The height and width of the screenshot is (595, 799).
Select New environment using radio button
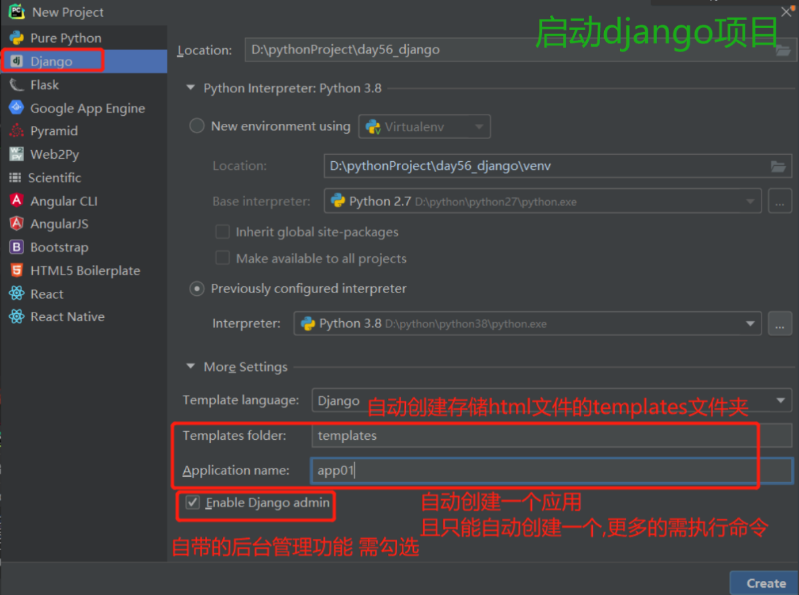click(x=197, y=126)
